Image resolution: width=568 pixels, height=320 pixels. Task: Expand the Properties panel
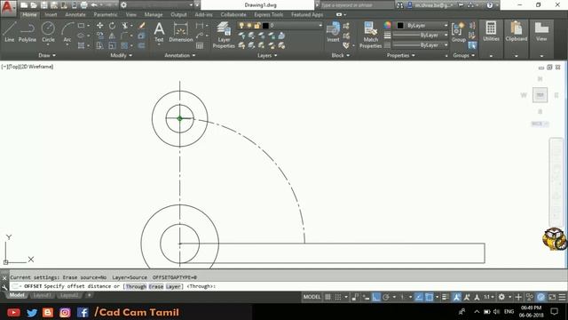coord(400,55)
